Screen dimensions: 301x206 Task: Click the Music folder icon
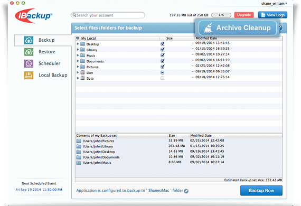[82, 55]
